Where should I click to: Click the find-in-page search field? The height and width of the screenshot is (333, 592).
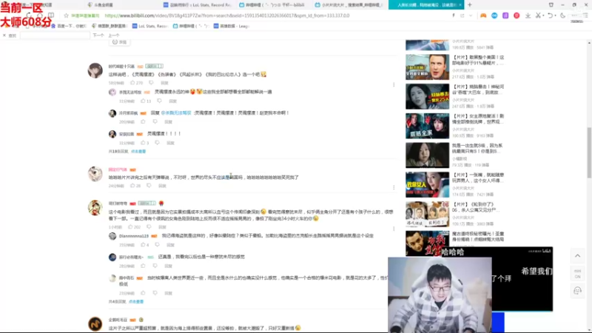click(x=55, y=36)
